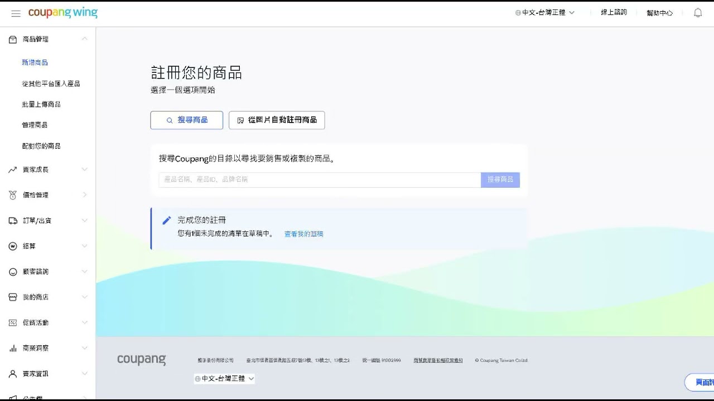The image size is (714, 401).
Task: Collapse the 商品管理 section chevron
Action: pyautogui.click(x=85, y=38)
